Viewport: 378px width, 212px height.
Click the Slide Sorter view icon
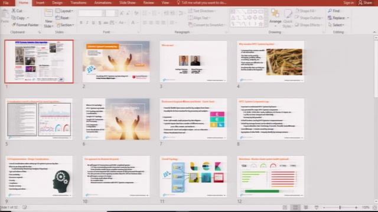pyautogui.click(x=295, y=207)
